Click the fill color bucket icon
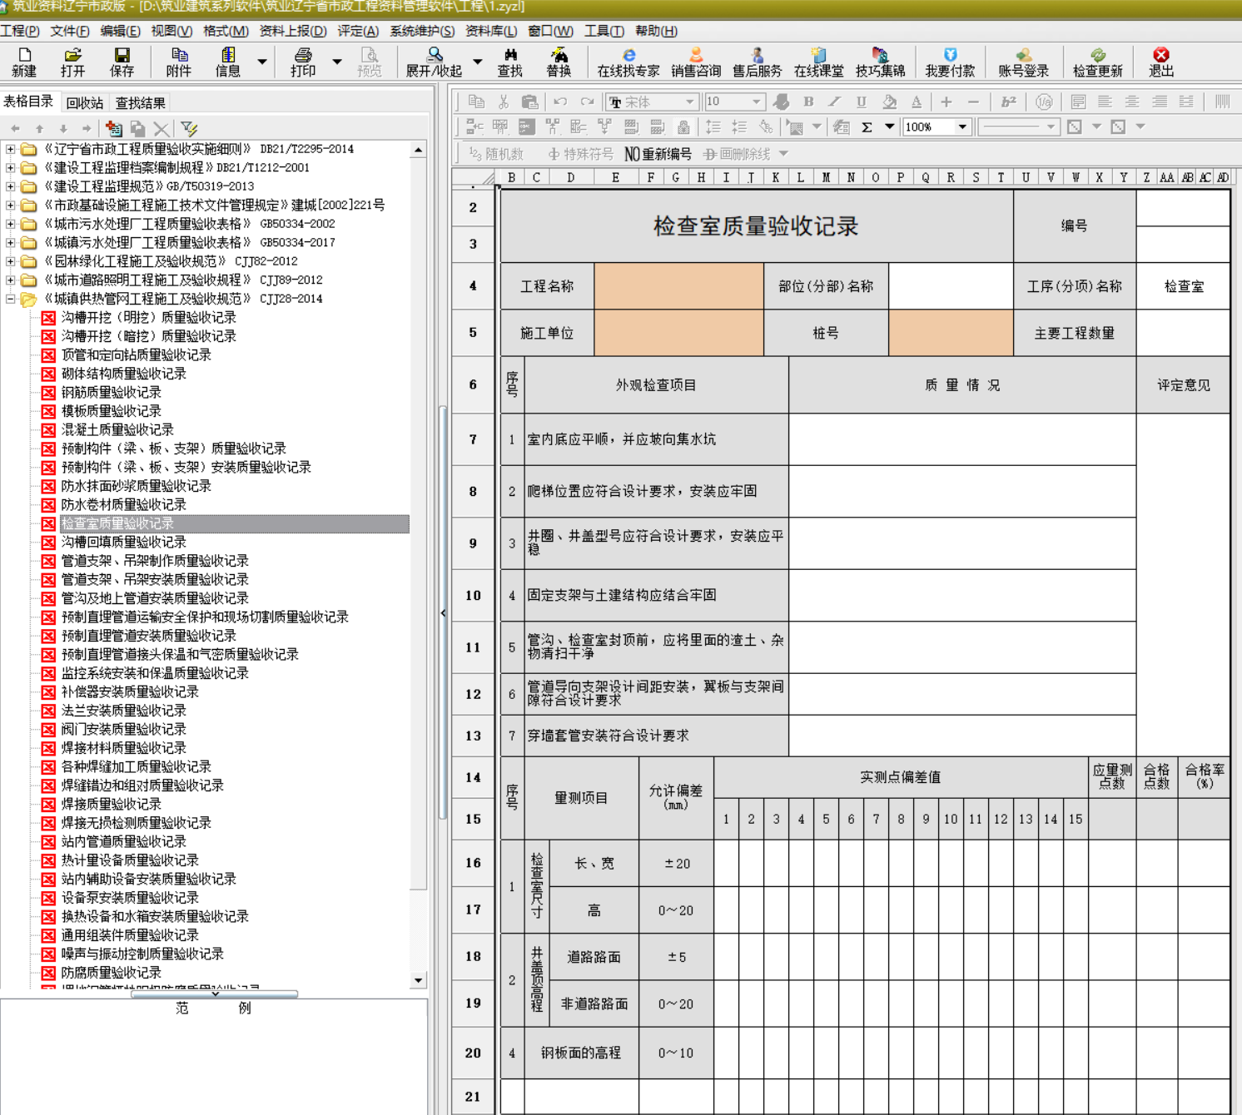The height and width of the screenshot is (1115, 1242). coord(889,102)
